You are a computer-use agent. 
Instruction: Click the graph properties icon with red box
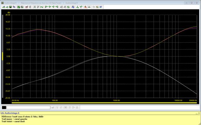pos(26,7)
